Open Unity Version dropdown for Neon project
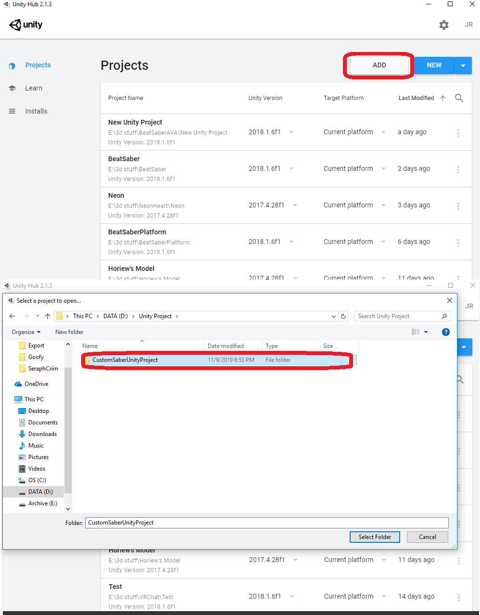The height and width of the screenshot is (615, 480). click(295, 205)
